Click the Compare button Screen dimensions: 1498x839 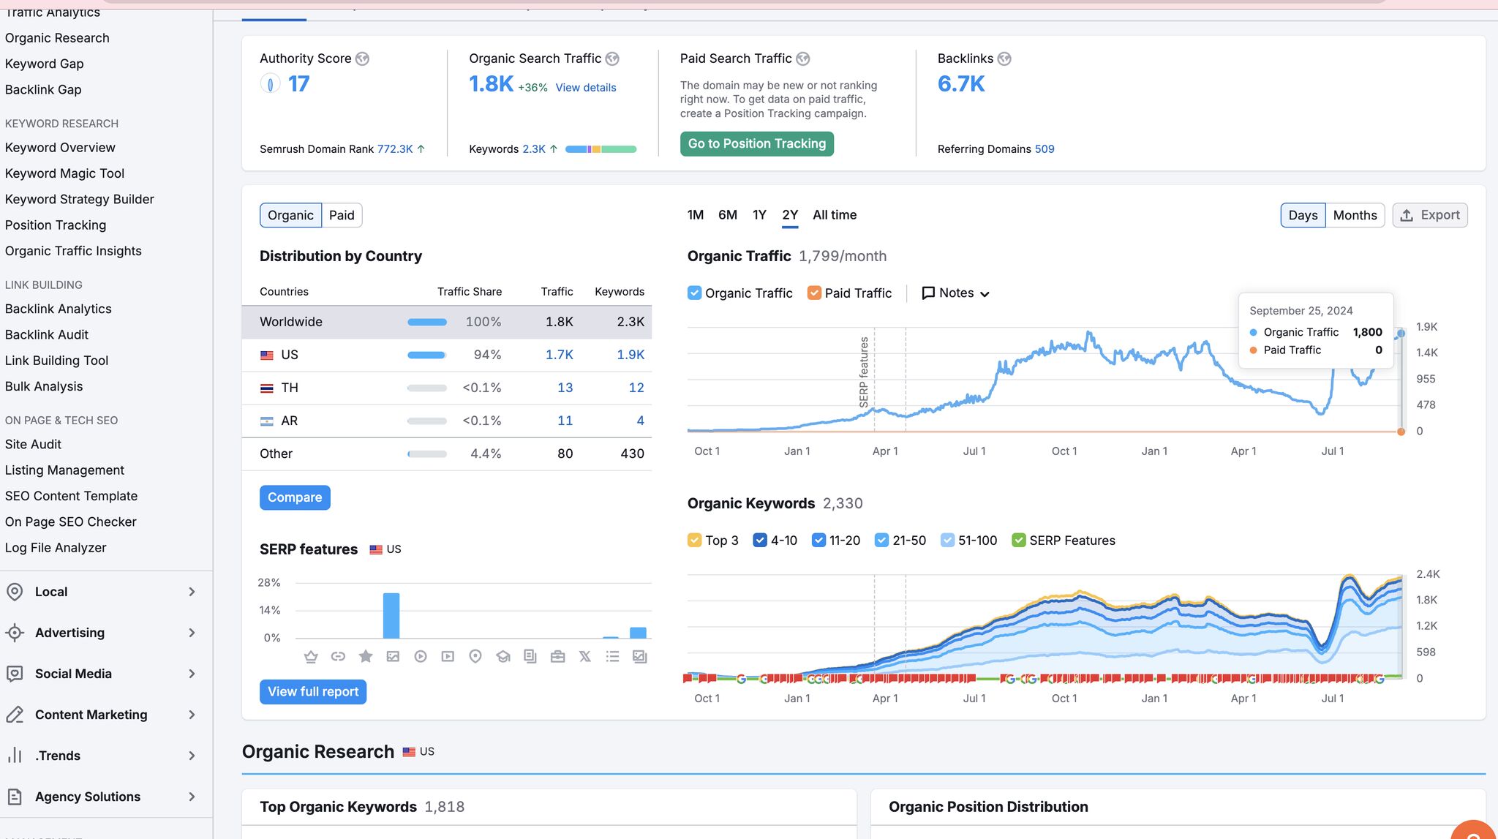pos(295,497)
